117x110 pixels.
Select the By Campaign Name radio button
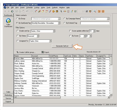click(64, 19)
